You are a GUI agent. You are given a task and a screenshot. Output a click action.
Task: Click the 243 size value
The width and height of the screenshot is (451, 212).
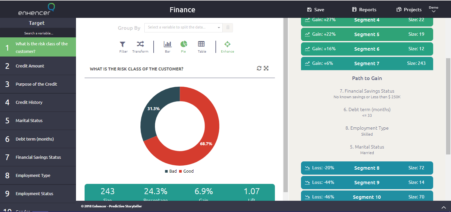click(108, 191)
